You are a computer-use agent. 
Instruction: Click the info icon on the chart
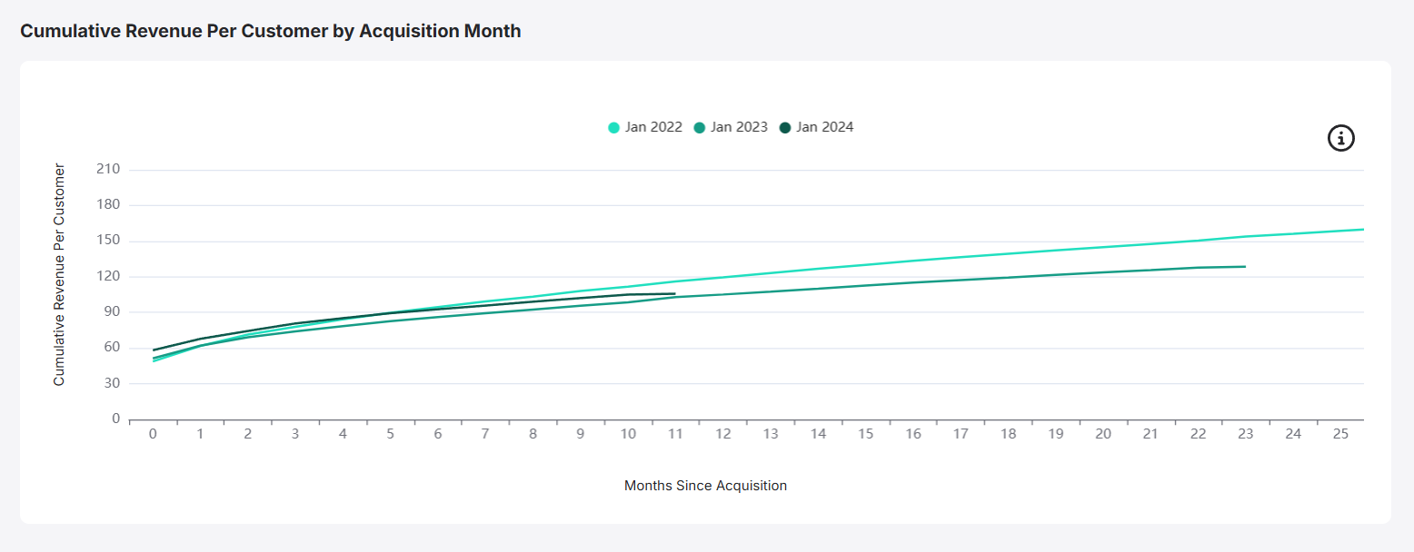(1341, 138)
